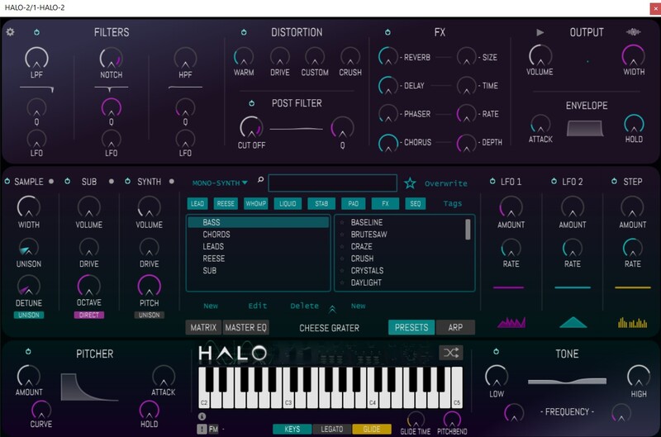Viewport: 661px width, 437px height.
Task: Click the Reverb amount knob
Action: pyautogui.click(x=388, y=56)
